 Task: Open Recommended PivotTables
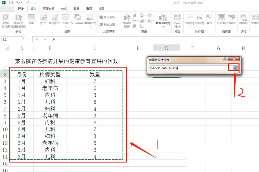coord(18,21)
